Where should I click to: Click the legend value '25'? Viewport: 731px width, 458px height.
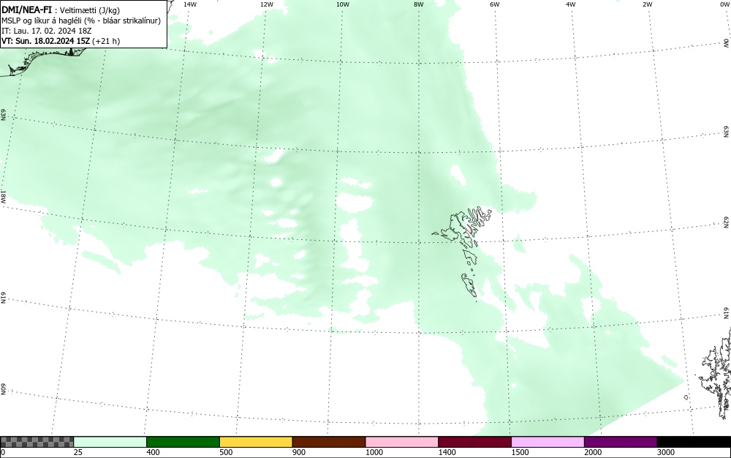pyautogui.click(x=78, y=452)
